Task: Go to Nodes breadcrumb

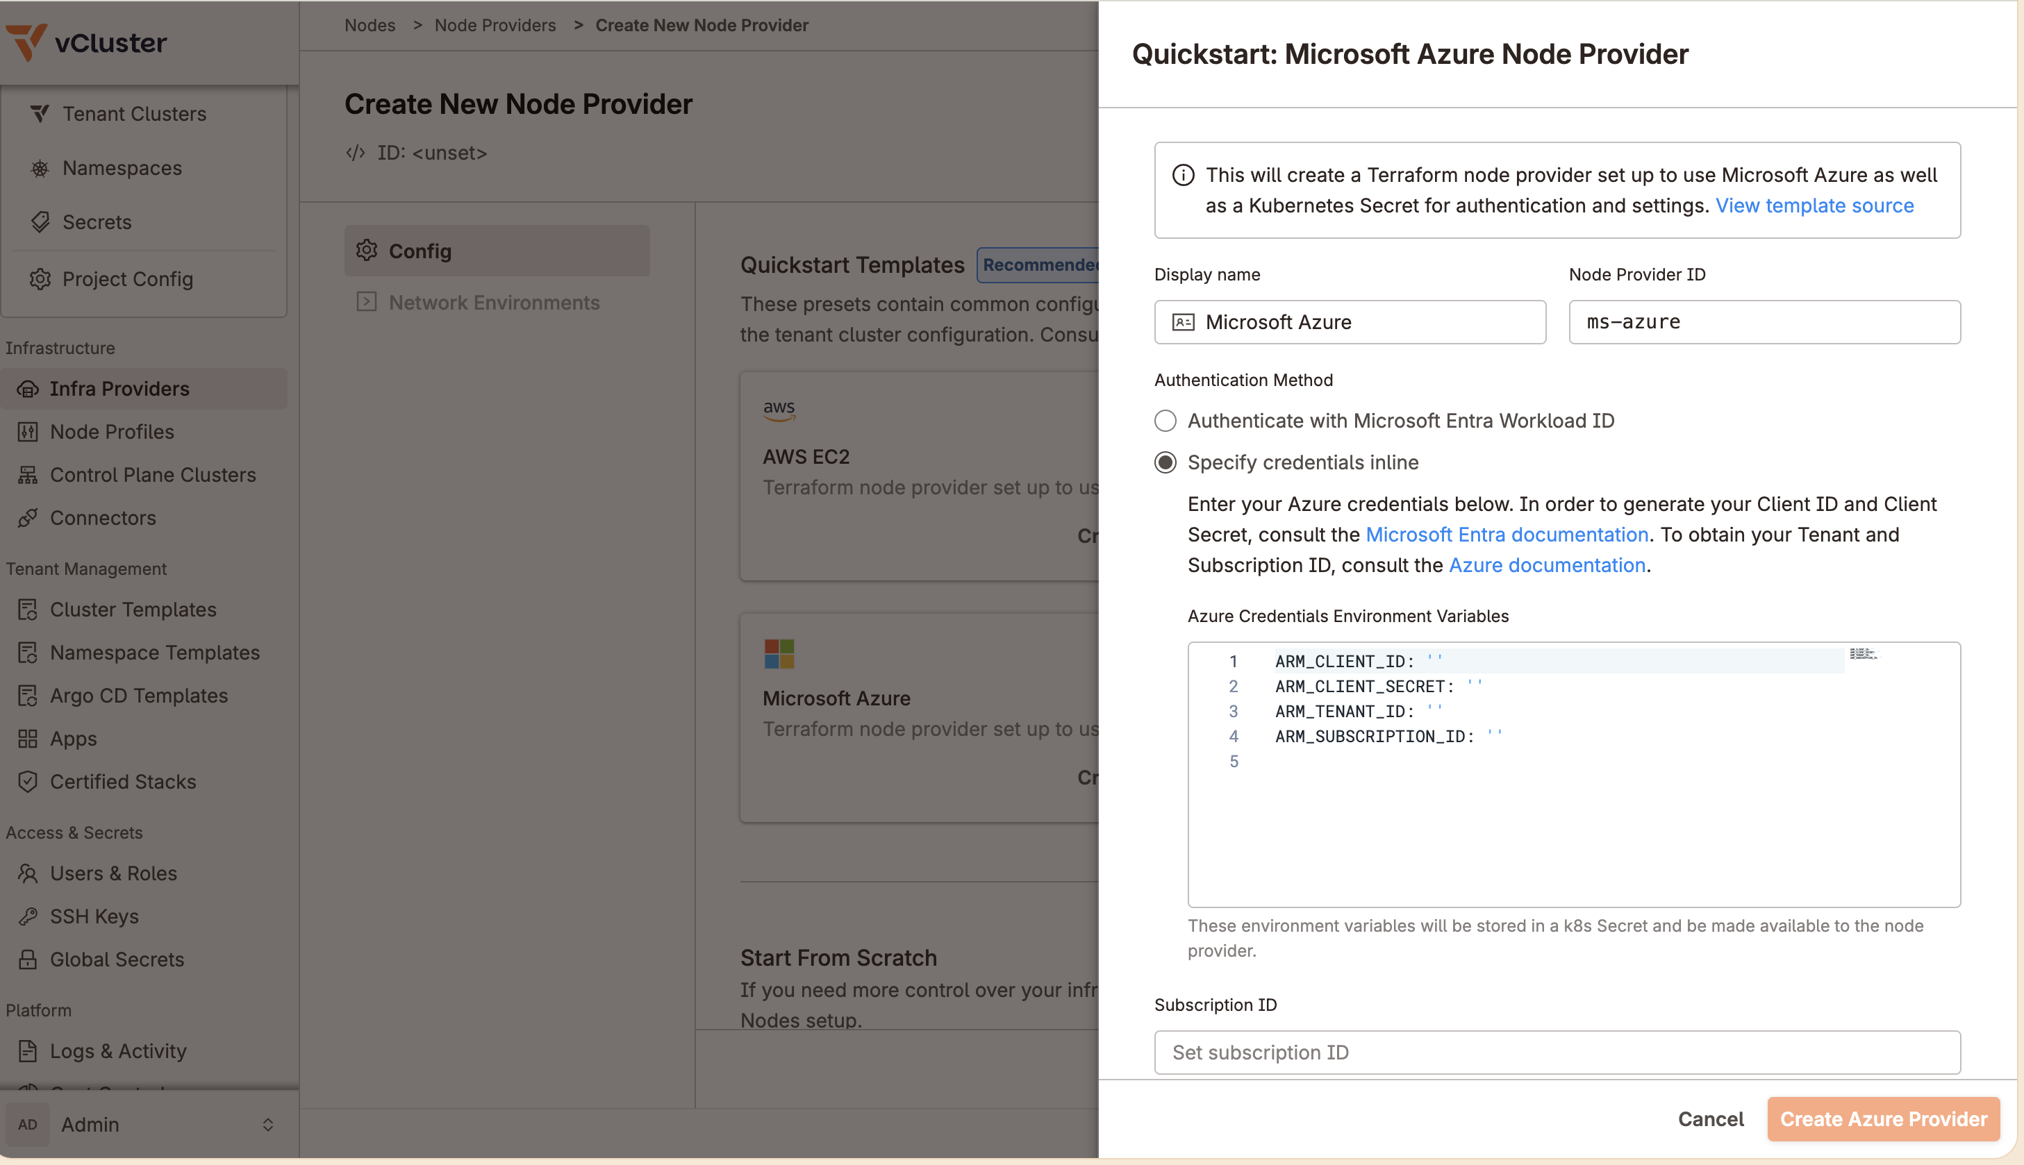Action: pos(370,25)
